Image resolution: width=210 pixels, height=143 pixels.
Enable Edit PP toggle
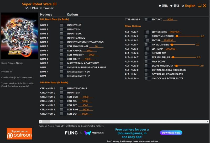pos(148,40)
